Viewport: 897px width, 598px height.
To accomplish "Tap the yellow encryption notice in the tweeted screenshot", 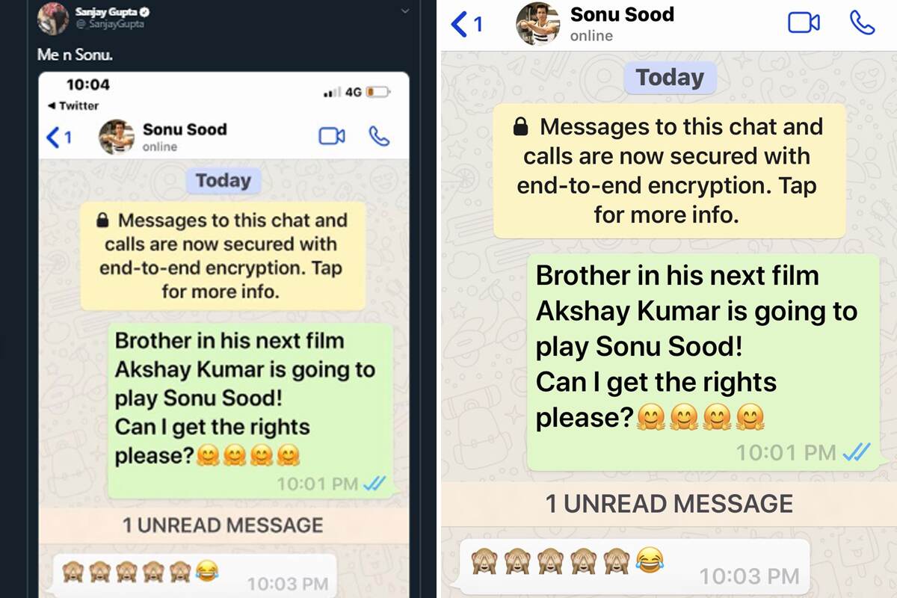I will (x=223, y=256).
